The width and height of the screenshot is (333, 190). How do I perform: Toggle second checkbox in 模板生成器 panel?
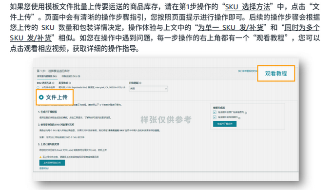(215, 117)
